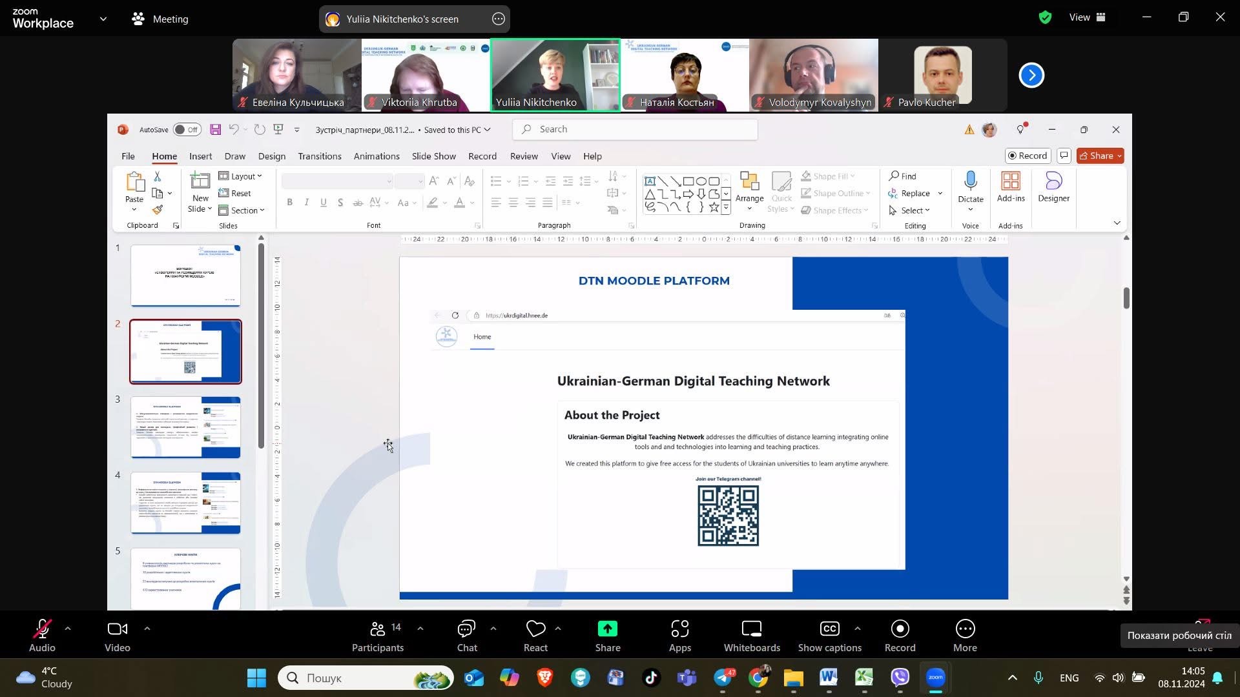Open the Participants panel icon
This screenshot has height=697, width=1240.
coord(377,629)
